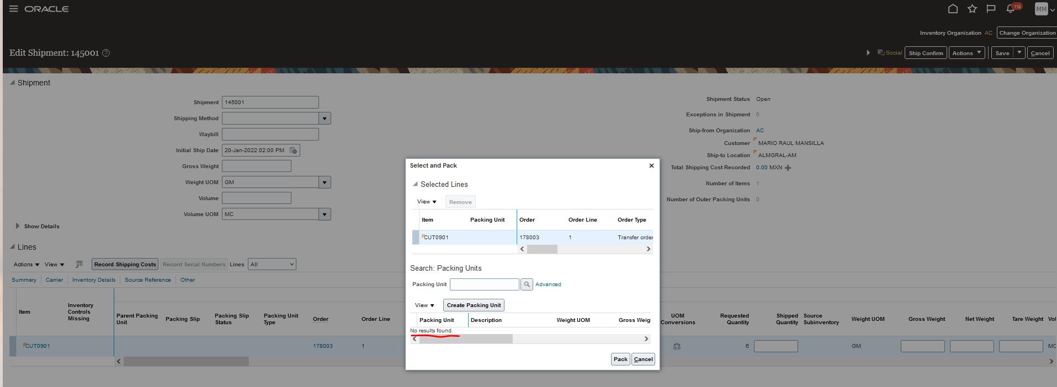Open the Lines filter dropdown showing All

[x=272, y=264]
